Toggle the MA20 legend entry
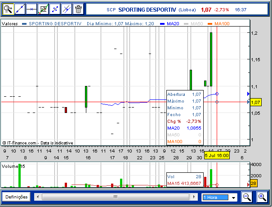Image resolution: width=272 pixels, height=207 pixels. pos(169,23)
